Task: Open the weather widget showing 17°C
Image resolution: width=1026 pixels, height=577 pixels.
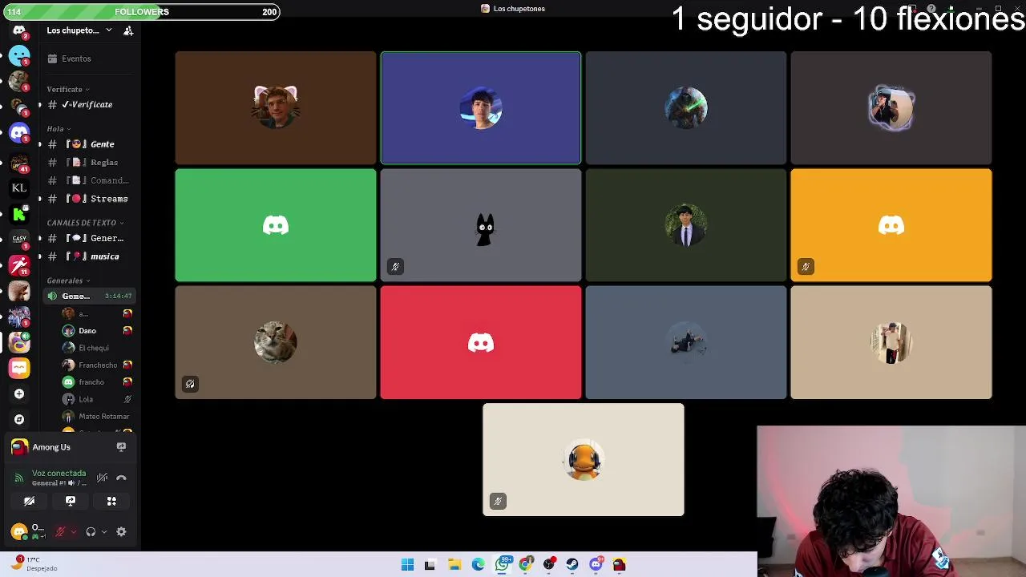Action: click(34, 564)
